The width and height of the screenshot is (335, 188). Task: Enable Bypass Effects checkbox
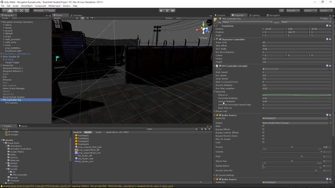(x=263, y=130)
